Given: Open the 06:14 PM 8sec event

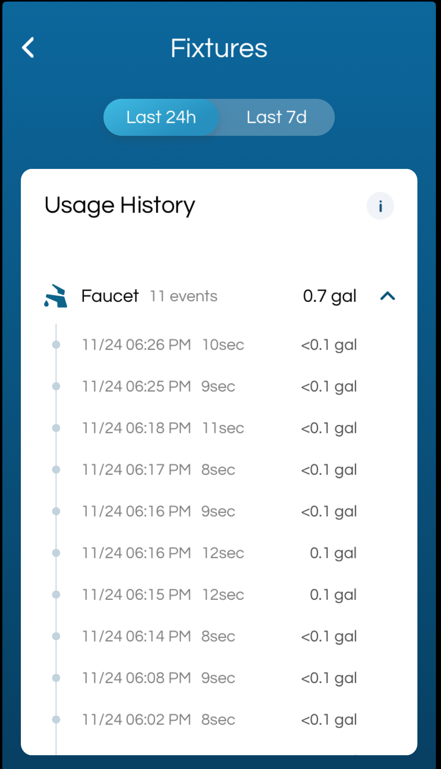Looking at the screenshot, I should (x=219, y=636).
